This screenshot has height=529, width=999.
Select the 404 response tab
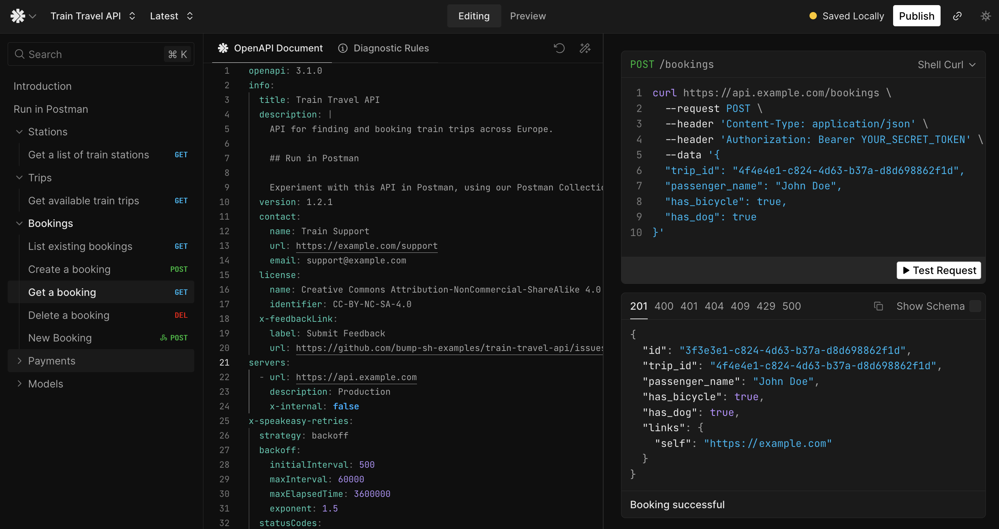713,306
